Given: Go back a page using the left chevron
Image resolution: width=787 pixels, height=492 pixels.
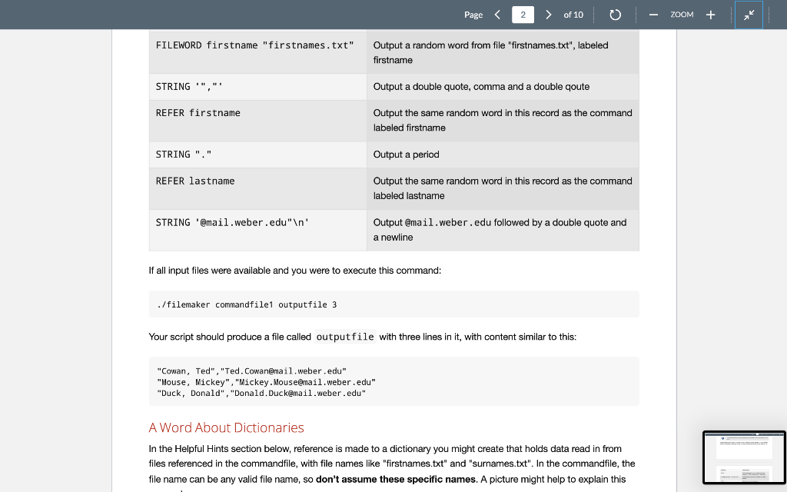Looking at the screenshot, I should (497, 14).
